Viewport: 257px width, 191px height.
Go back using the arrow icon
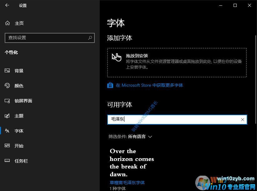tap(7, 5)
